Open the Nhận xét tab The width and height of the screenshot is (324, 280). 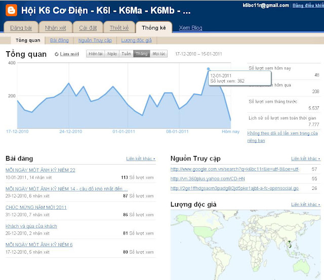(x=55, y=28)
